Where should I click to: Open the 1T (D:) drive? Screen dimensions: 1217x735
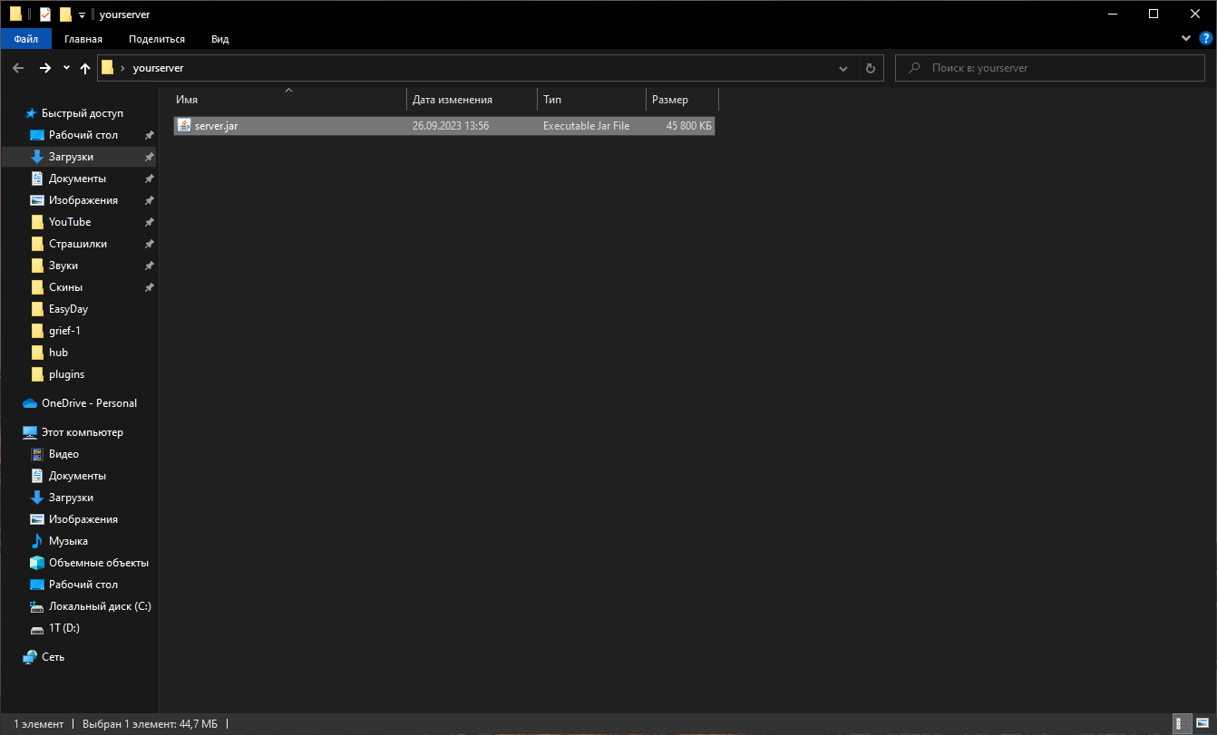64,628
